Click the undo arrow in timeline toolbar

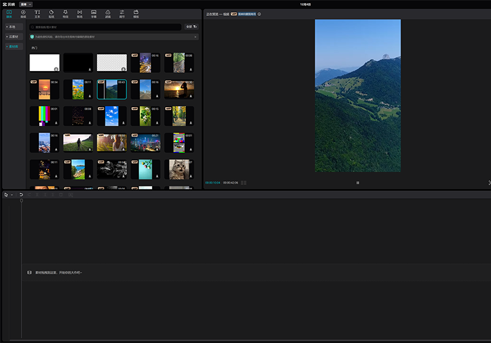click(21, 195)
